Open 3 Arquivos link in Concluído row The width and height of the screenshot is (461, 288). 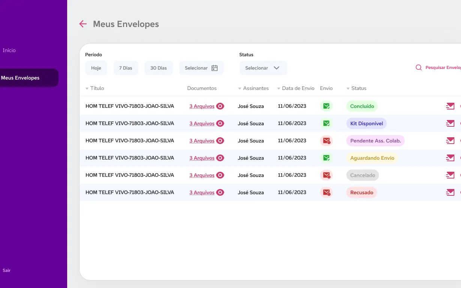[202, 106]
